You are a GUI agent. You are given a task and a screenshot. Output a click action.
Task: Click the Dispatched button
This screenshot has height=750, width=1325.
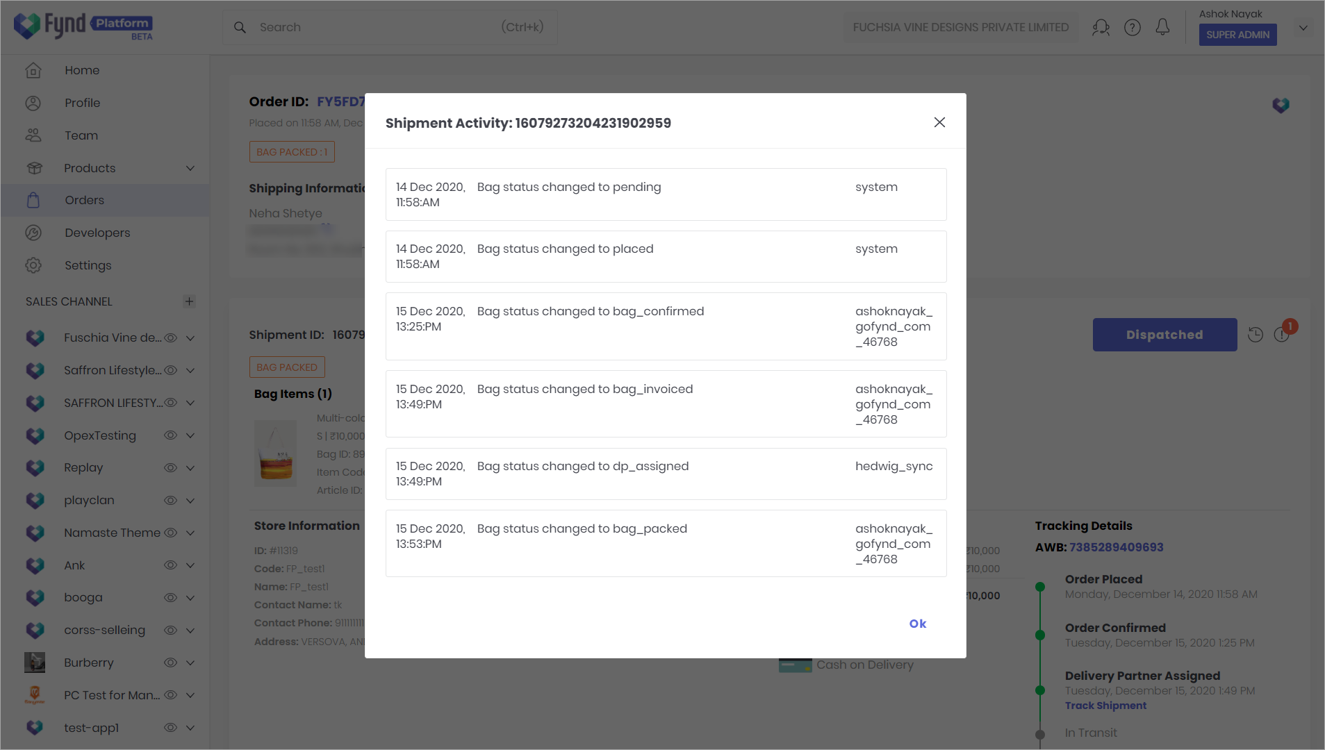pyautogui.click(x=1164, y=335)
